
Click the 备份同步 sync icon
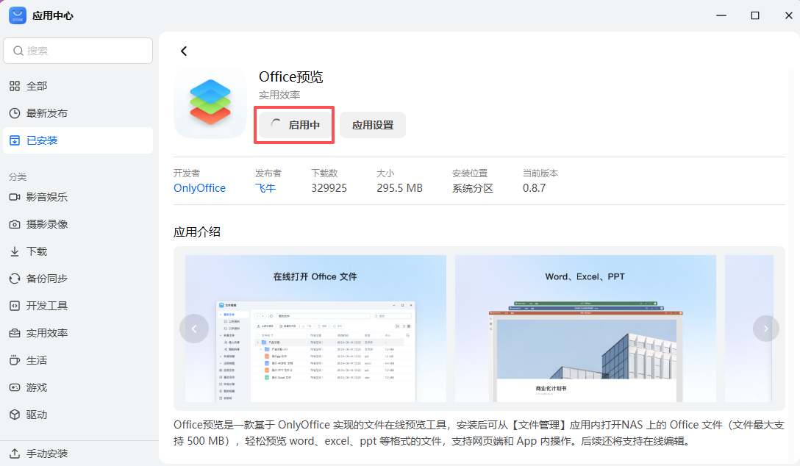(15, 279)
